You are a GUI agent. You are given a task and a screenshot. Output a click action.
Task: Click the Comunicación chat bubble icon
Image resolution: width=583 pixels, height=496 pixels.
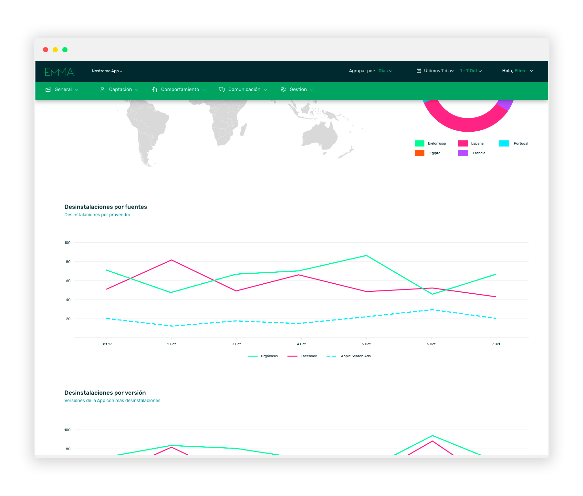click(x=222, y=89)
